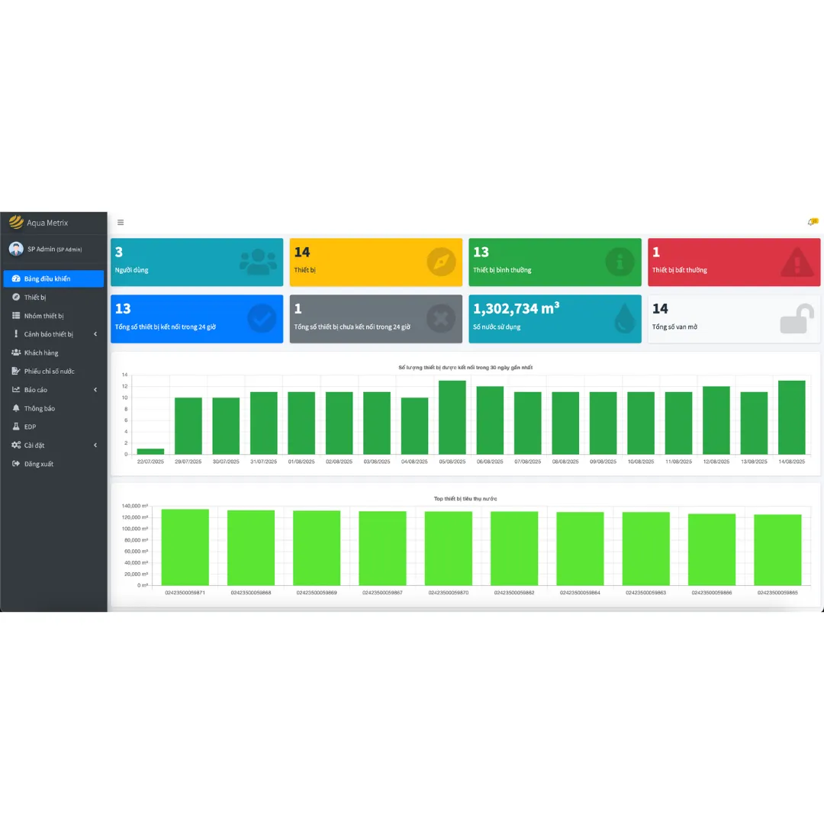The image size is (824, 824).
Task: Expand the Báo cáo submenu arrow
Action: tap(95, 390)
